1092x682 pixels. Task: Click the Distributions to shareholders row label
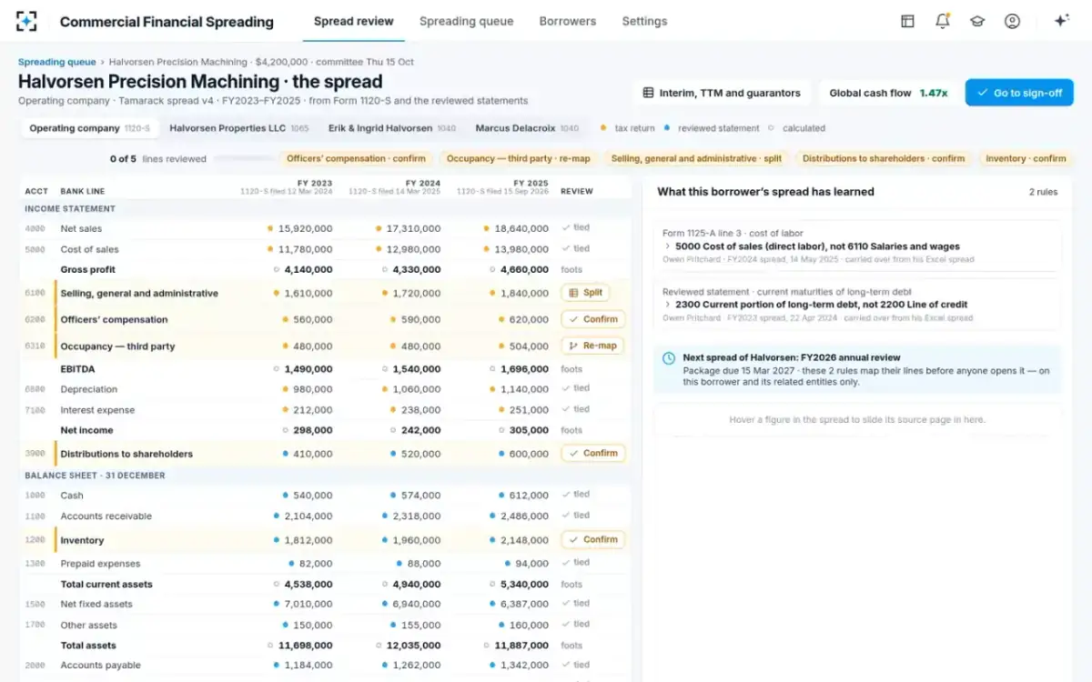[x=126, y=454]
